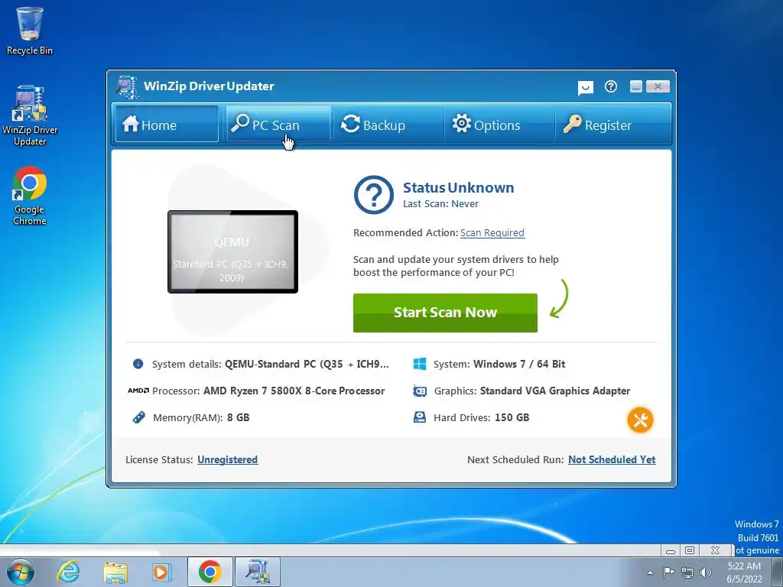Open the Action Center flag icon

pyautogui.click(x=668, y=572)
